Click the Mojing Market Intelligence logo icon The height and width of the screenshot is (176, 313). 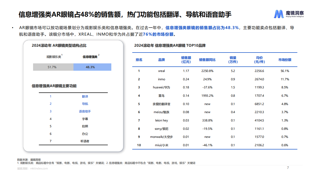pos(279,14)
